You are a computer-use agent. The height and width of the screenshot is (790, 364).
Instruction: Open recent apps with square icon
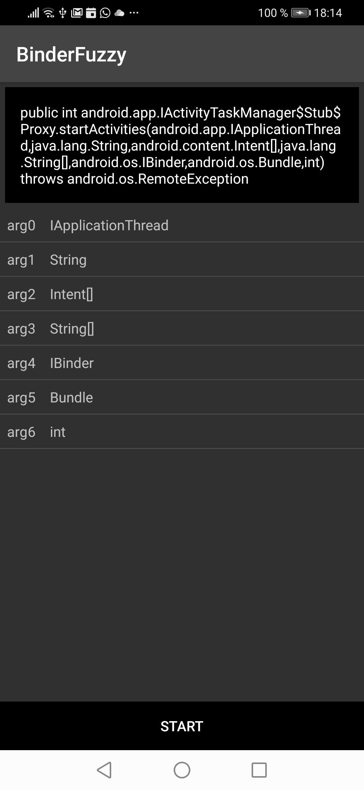click(x=259, y=770)
